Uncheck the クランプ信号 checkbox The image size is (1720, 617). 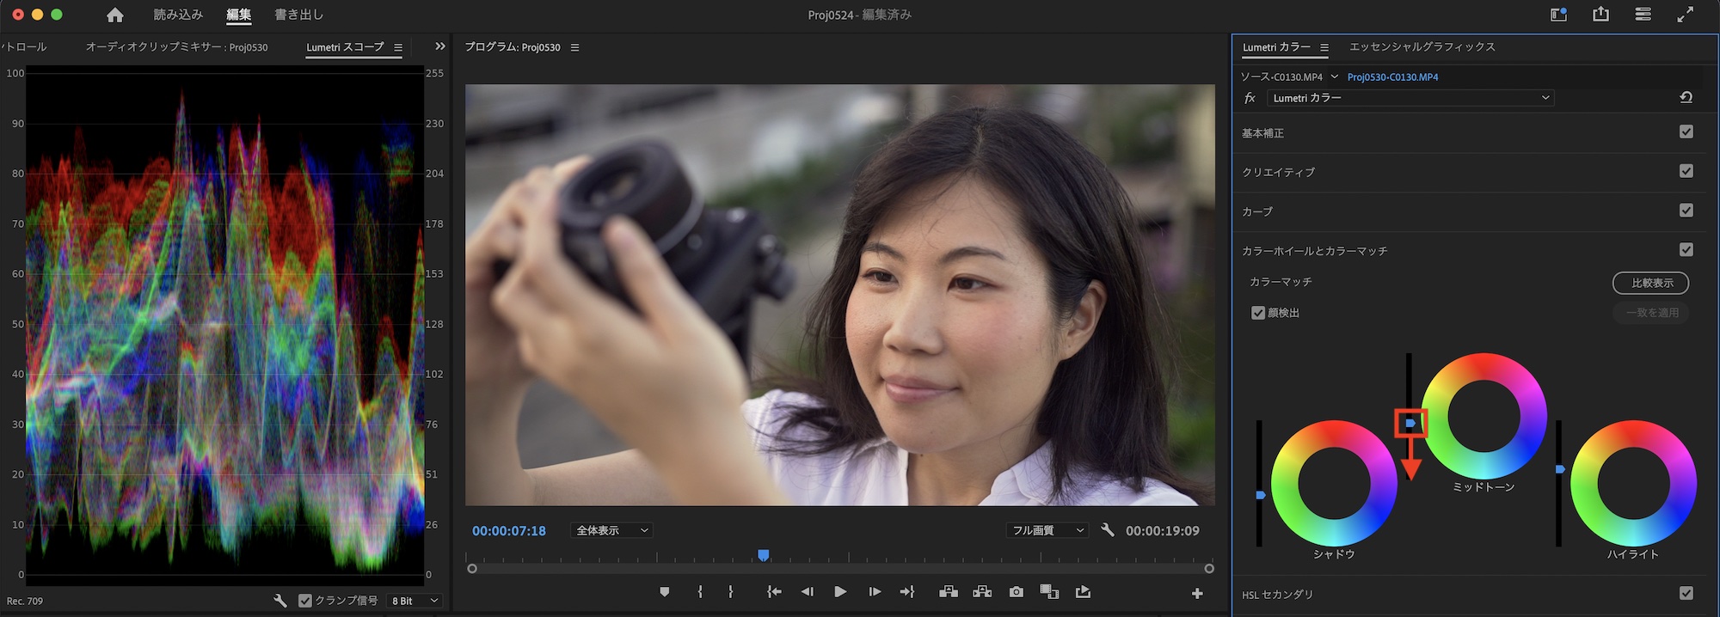[x=305, y=601]
